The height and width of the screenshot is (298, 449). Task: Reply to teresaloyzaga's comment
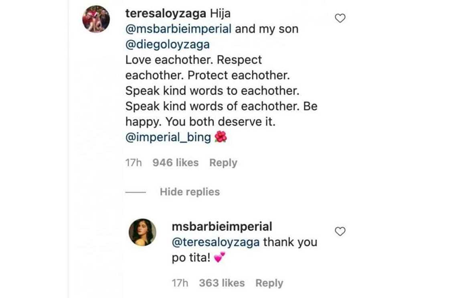click(x=223, y=162)
